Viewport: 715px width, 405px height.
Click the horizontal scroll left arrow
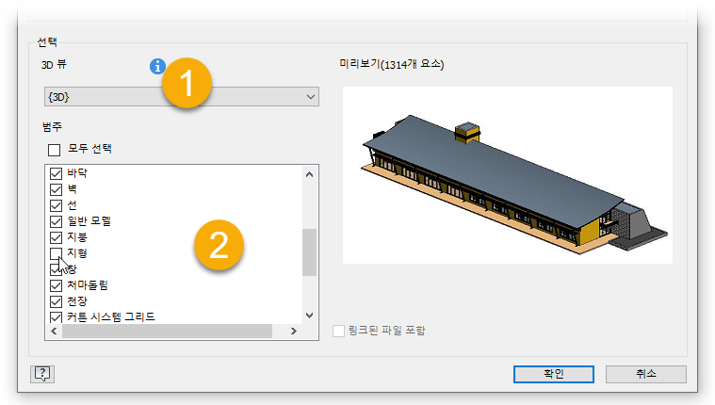[54, 332]
